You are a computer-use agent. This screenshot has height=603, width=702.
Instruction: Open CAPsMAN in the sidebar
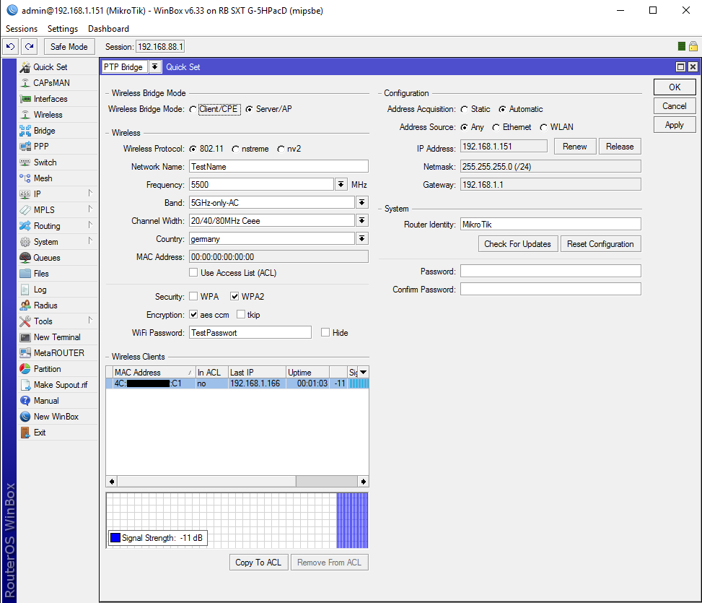coord(51,83)
